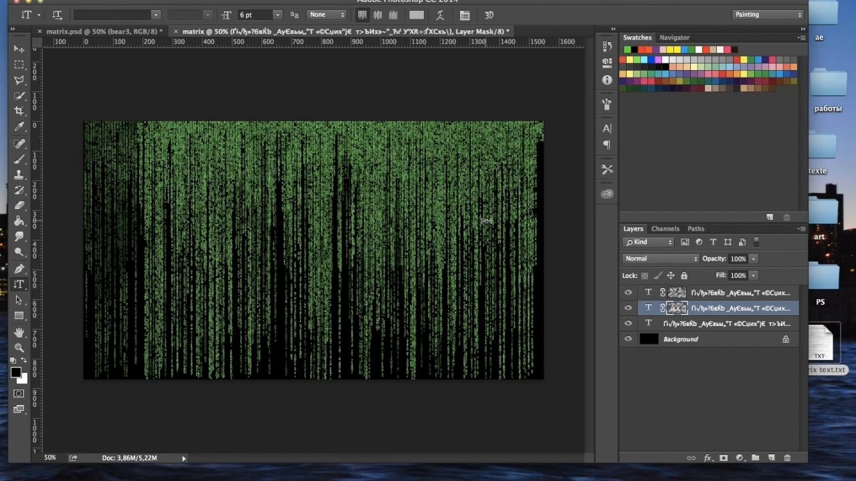Switch to the Paths tab
The height and width of the screenshot is (481, 856).
coord(696,228)
